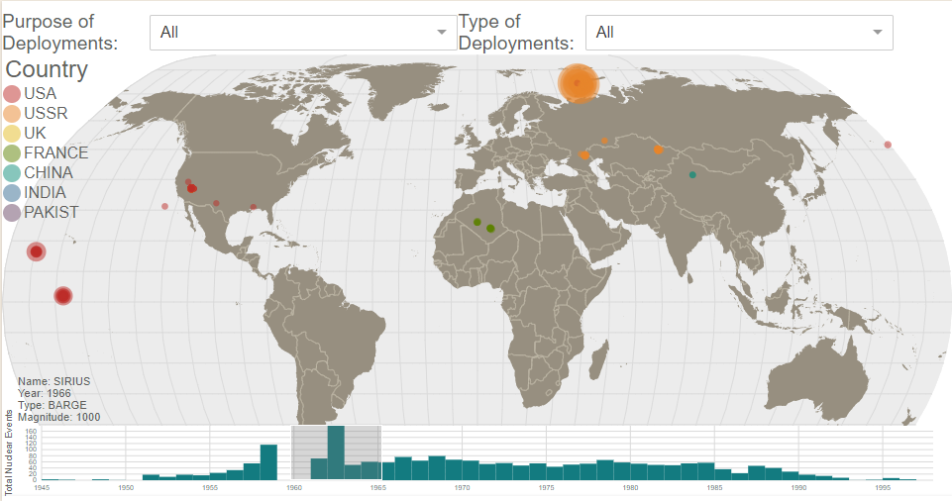952x501 pixels.
Task: Click the Total Nuclear Events axis label
Action: click(9, 451)
